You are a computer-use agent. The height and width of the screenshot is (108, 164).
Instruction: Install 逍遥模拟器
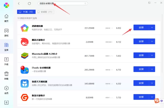click(141, 28)
